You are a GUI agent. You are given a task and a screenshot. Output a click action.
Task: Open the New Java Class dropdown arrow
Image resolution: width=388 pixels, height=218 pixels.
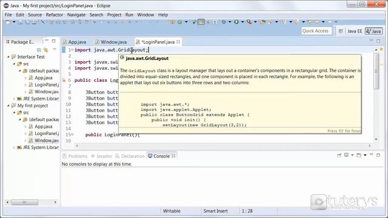186,22
